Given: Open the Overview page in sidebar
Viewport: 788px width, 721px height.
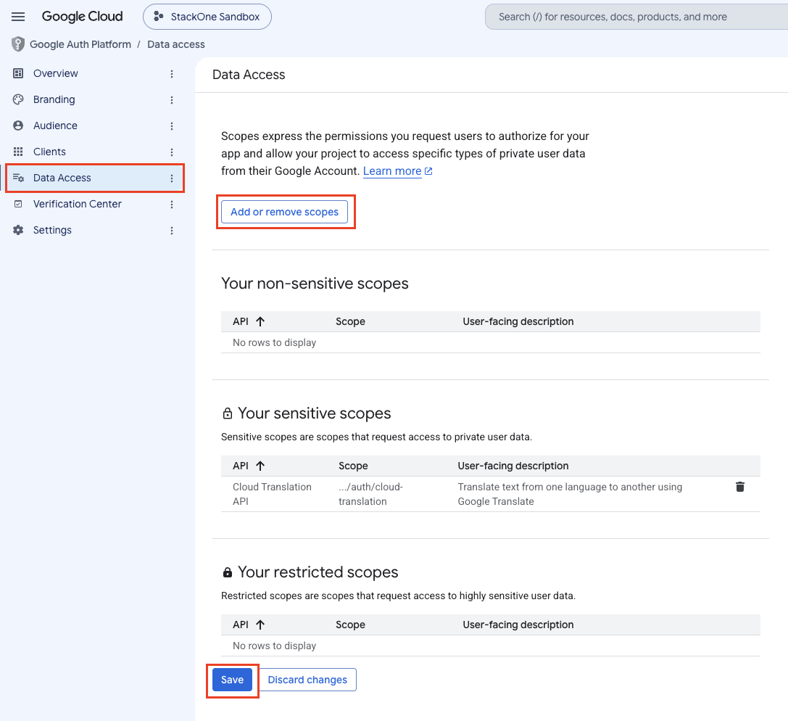Looking at the screenshot, I should click(x=55, y=73).
